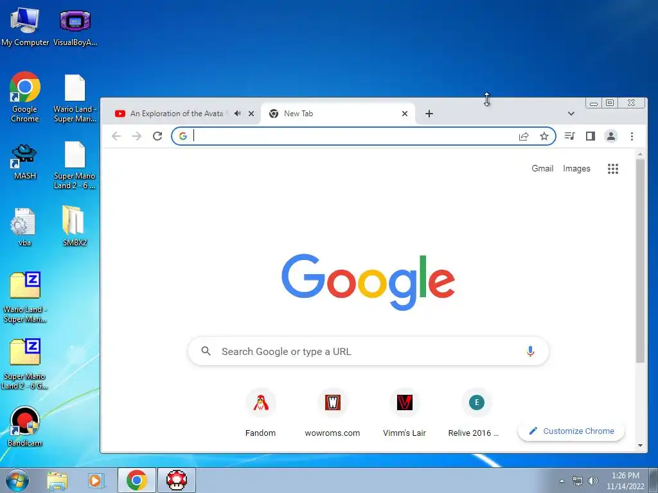Click the page's vertical scrollbar thumb
The image size is (658, 493).
(x=640, y=261)
